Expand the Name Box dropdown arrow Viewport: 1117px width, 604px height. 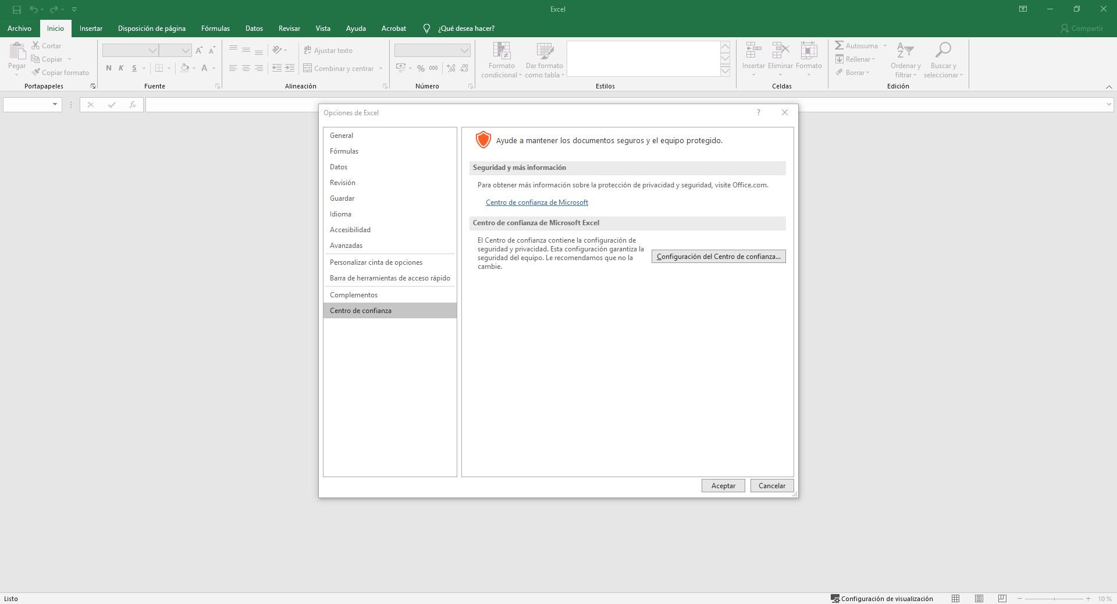pos(55,105)
